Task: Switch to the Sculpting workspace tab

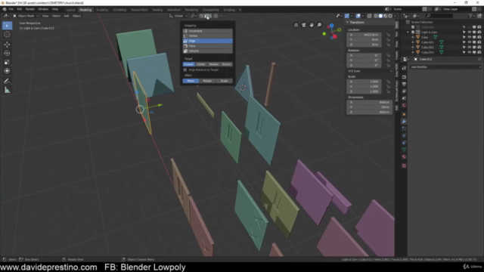Action: [x=102, y=10]
